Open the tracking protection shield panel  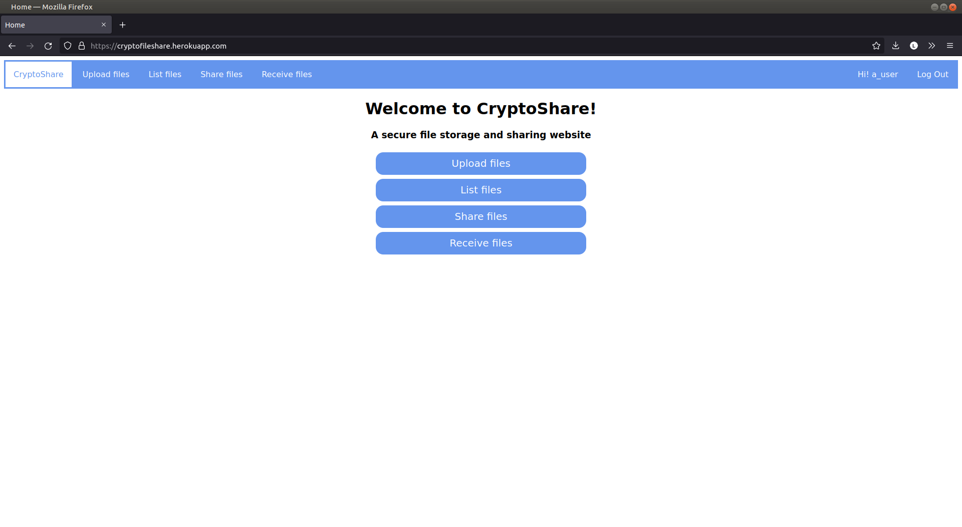pyautogui.click(x=67, y=46)
